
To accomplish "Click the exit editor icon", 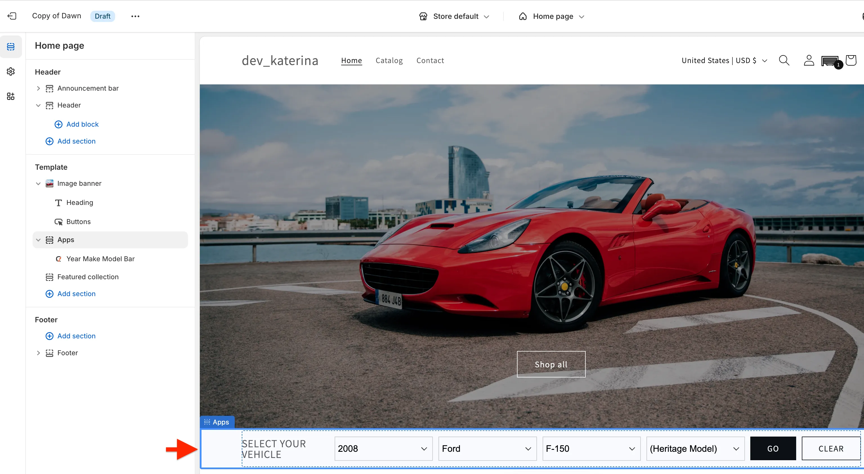I will click(x=12, y=16).
